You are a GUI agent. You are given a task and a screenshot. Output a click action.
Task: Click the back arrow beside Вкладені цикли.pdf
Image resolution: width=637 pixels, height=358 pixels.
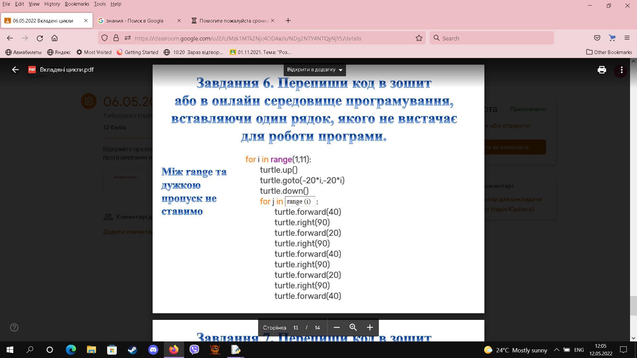click(15, 70)
